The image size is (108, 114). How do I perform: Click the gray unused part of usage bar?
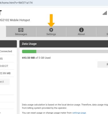pyautogui.click(x=72, y=52)
